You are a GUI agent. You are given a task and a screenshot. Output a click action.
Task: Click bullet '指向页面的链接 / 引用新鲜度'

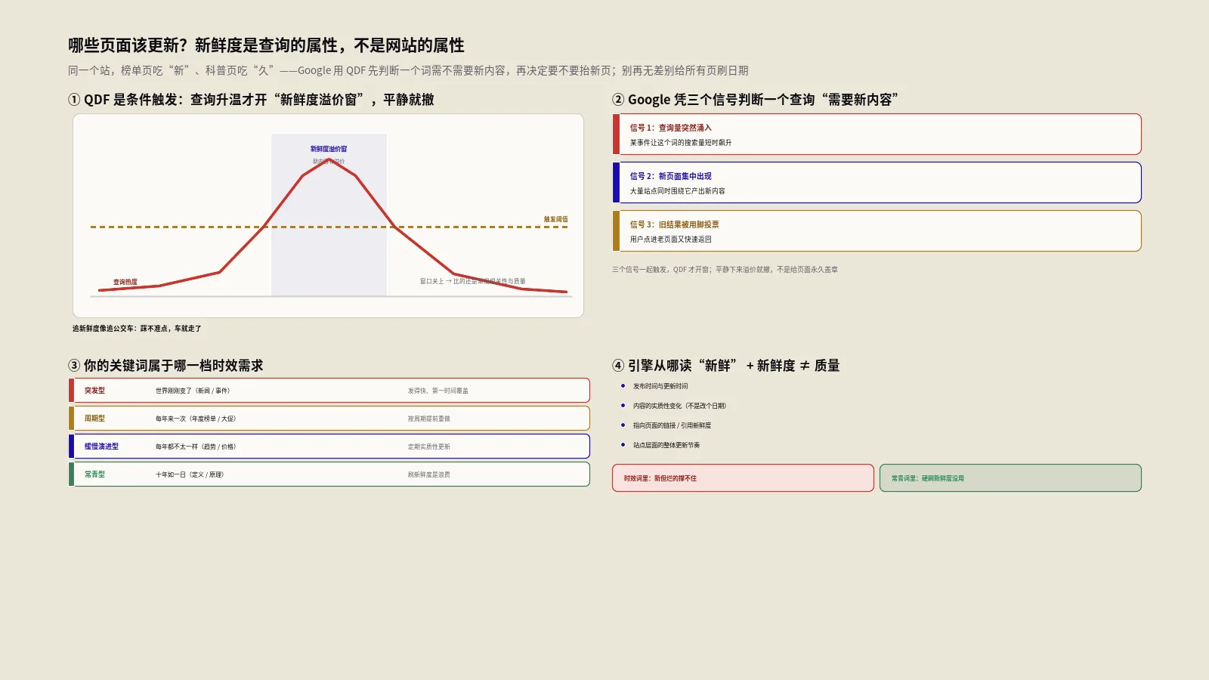pyautogui.click(x=672, y=425)
